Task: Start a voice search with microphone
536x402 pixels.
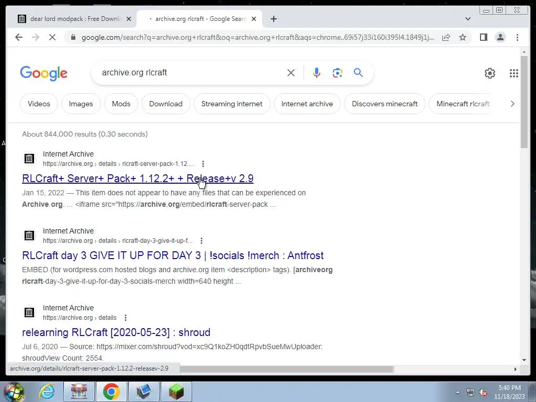Action: pyautogui.click(x=317, y=73)
